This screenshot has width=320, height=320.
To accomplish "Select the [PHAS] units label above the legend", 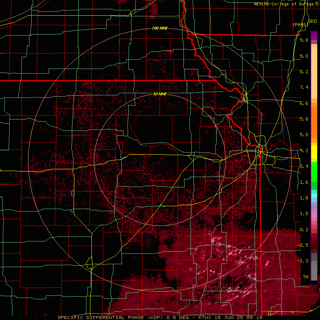I will click(300, 25).
